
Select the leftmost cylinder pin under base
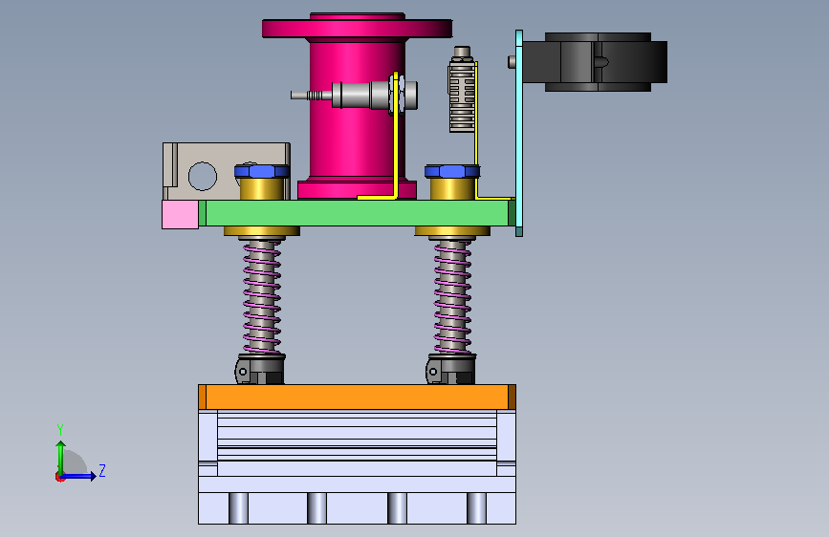coord(238,508)
